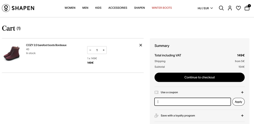Apply the coupon code
Screen dimensions: 254x124
238,102
